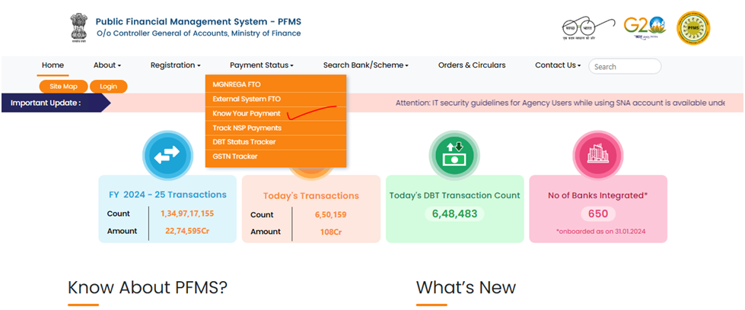The width and height of the screenshot is (745, 310).
Task: Click the pink bank building icon
Action: click(x=597, y=155)
